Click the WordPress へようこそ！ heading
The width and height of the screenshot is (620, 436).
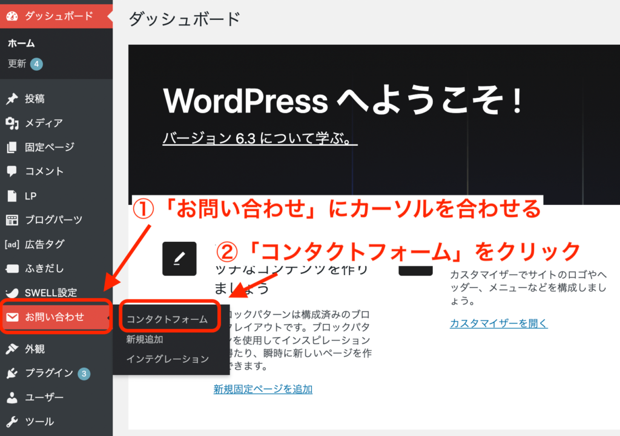point(344,101)
